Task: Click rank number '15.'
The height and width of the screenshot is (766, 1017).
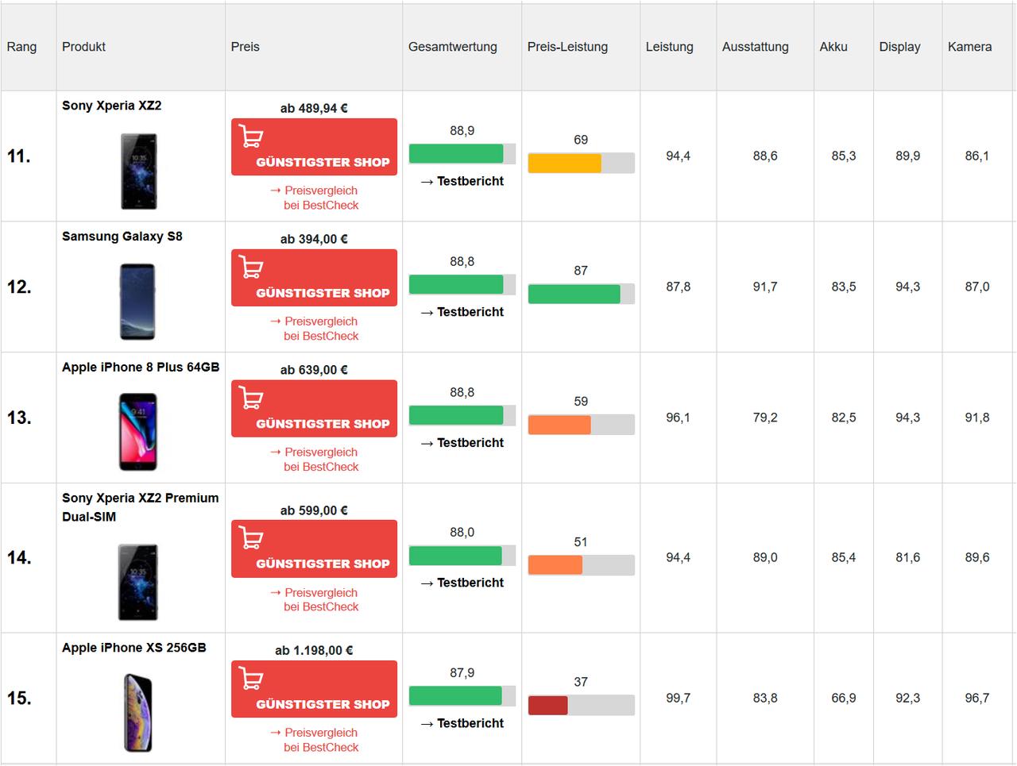Action: click(x=19, y=699)
